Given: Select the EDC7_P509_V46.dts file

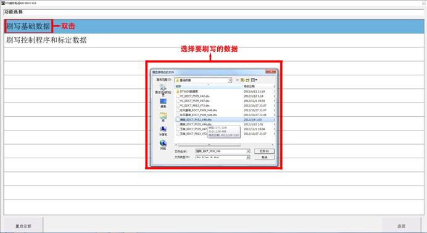Looking at the screenshot, I should [196, 110].
